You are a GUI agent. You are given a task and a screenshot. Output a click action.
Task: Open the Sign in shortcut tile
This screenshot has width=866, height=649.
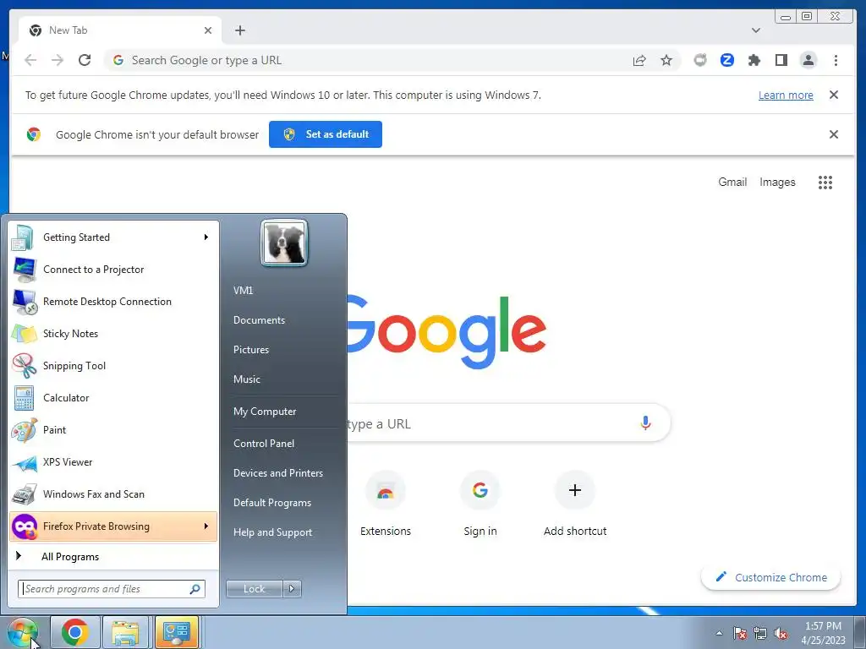pyautogui.click(x=480, y=505)
